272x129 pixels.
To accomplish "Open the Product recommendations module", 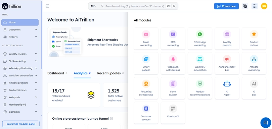I will click(x=200, y=88).
